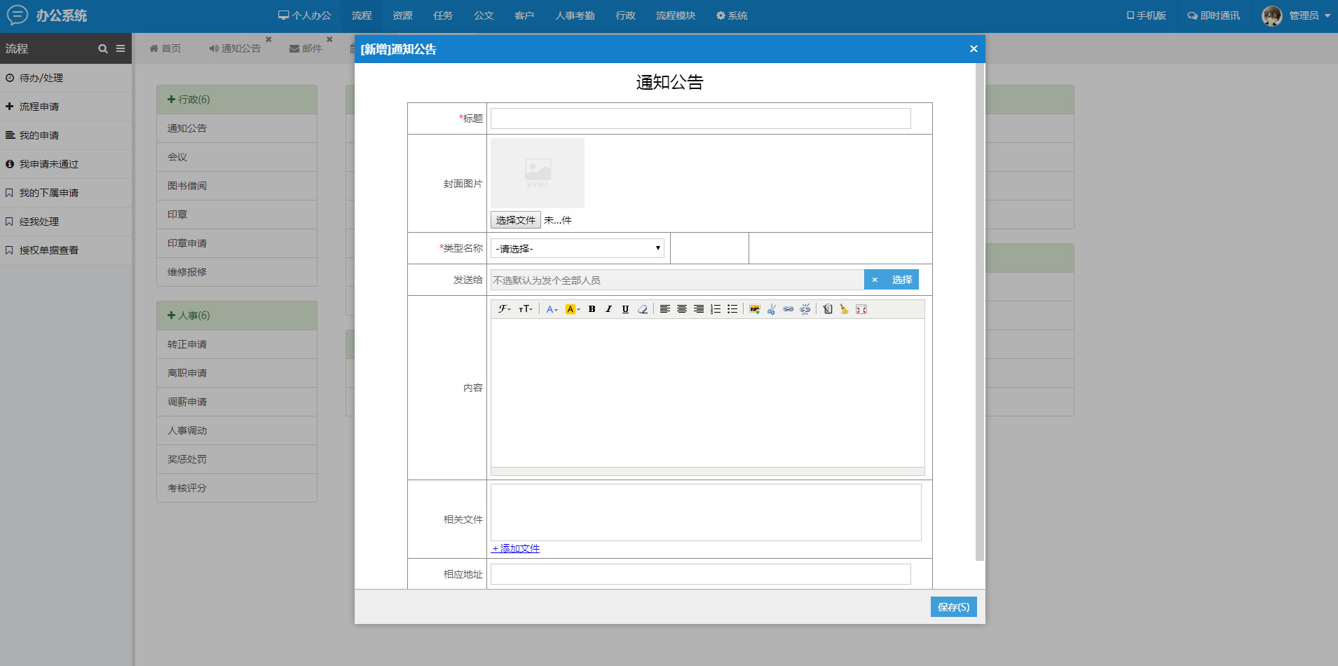This screenshot has height=666, width=1338.
Task: Click the insert hyperlink icon
Action: pos(788,309)
